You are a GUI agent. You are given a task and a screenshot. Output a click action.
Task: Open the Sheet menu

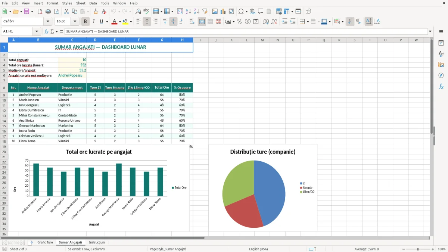[x=81, y=3]
